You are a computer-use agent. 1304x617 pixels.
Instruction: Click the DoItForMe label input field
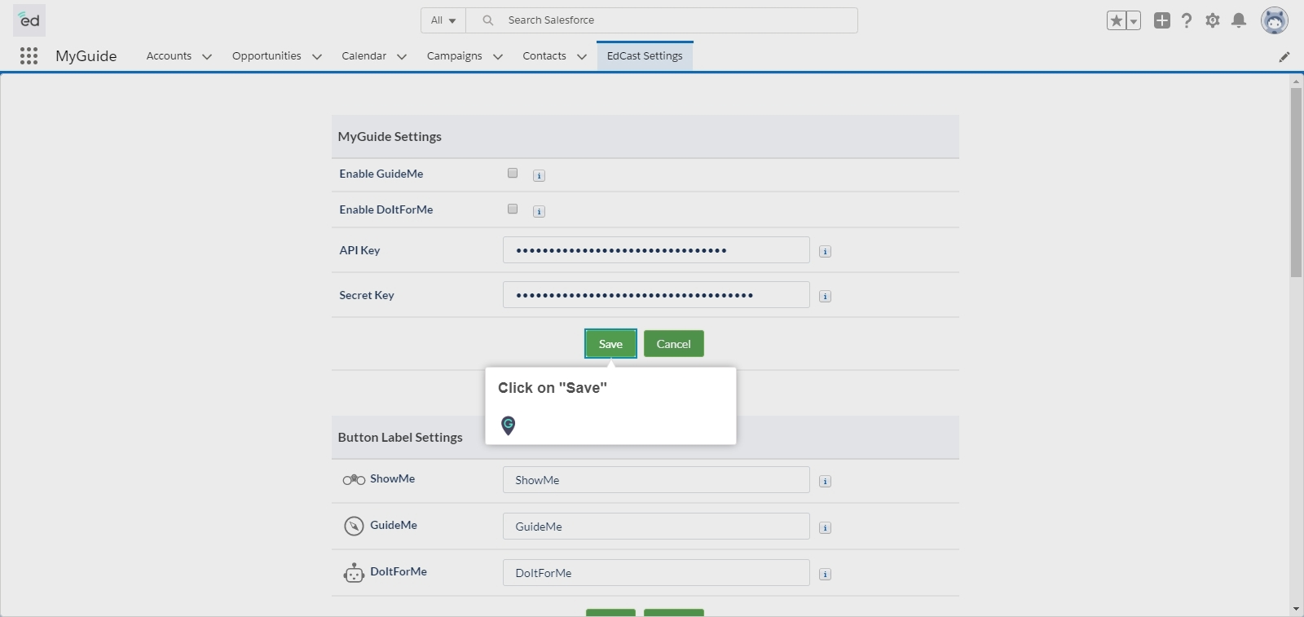point(656,573)
